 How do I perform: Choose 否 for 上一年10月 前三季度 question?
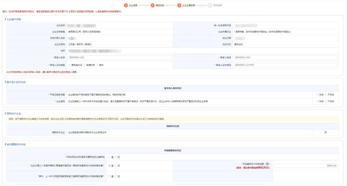[x=116, y=176]
